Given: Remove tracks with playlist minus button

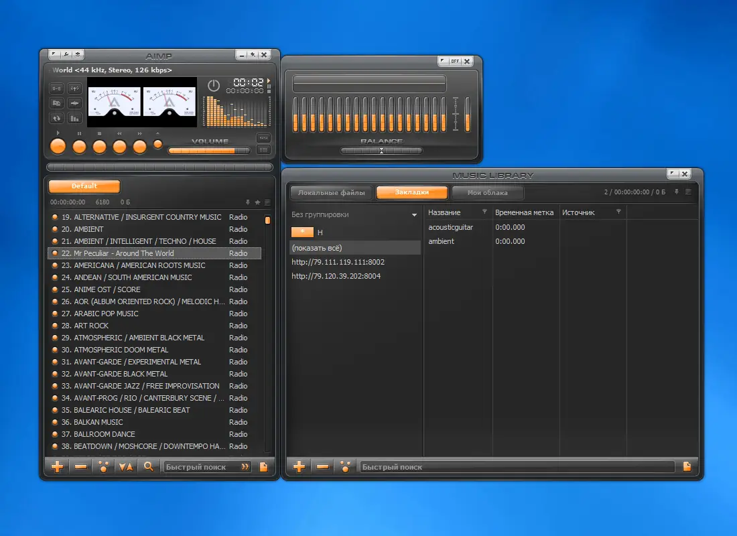Looking at the screenshot, I should pyautogui.click(x=80, y=466).
